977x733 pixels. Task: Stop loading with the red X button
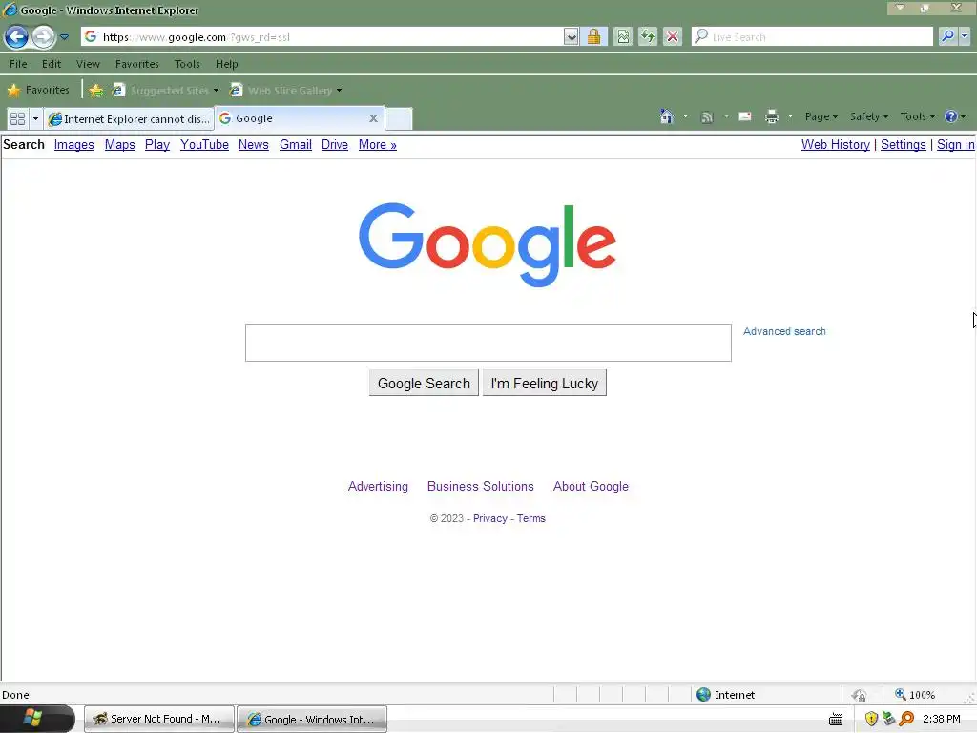(673, 37)
